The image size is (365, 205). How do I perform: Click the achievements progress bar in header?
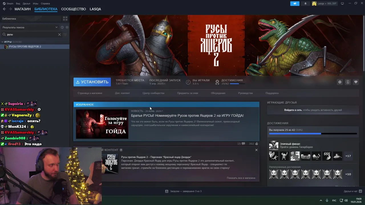(x=238, y=84)
